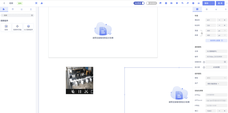Switch to the components puzzle tab in left panel
The image size is (228, 113).
[4, 9]
